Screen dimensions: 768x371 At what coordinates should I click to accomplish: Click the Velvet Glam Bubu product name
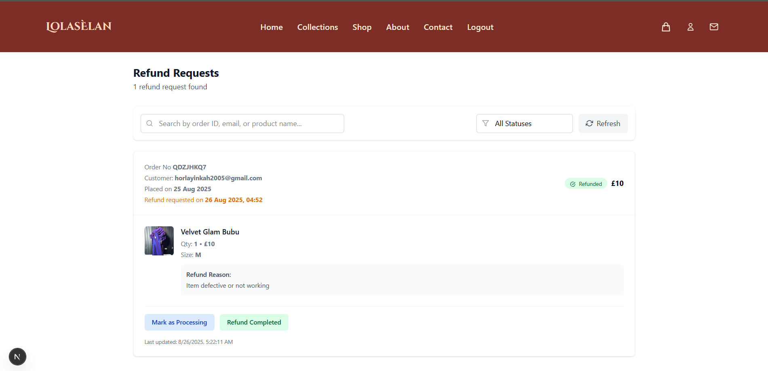(x=210, y=232)
